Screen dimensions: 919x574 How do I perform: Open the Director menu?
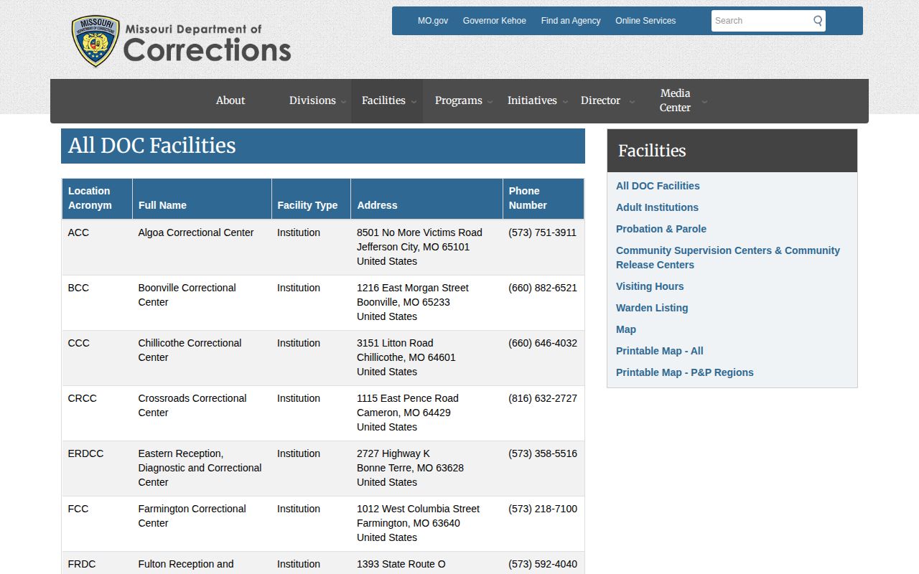(x=600, y=100)
